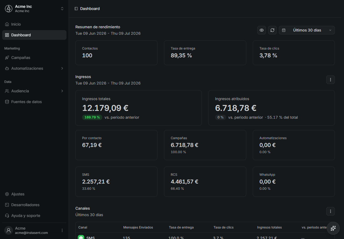Image resolution: width=344 pixels, height=239 pixels.
Task: Click the Ingresos totales column header
Action: (269, 227)
